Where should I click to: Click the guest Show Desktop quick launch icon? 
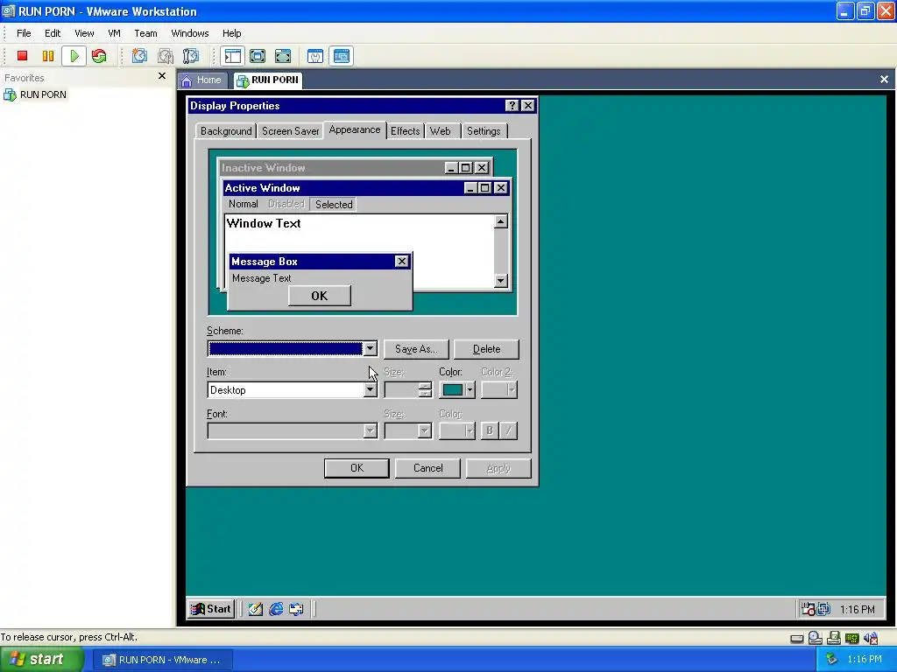coord(255,609)
